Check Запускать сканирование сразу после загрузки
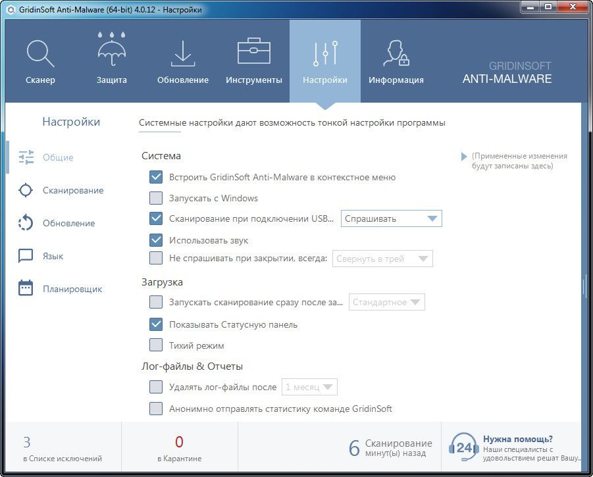The height and width of the screenshot is (477, 593). pos(156,302)
